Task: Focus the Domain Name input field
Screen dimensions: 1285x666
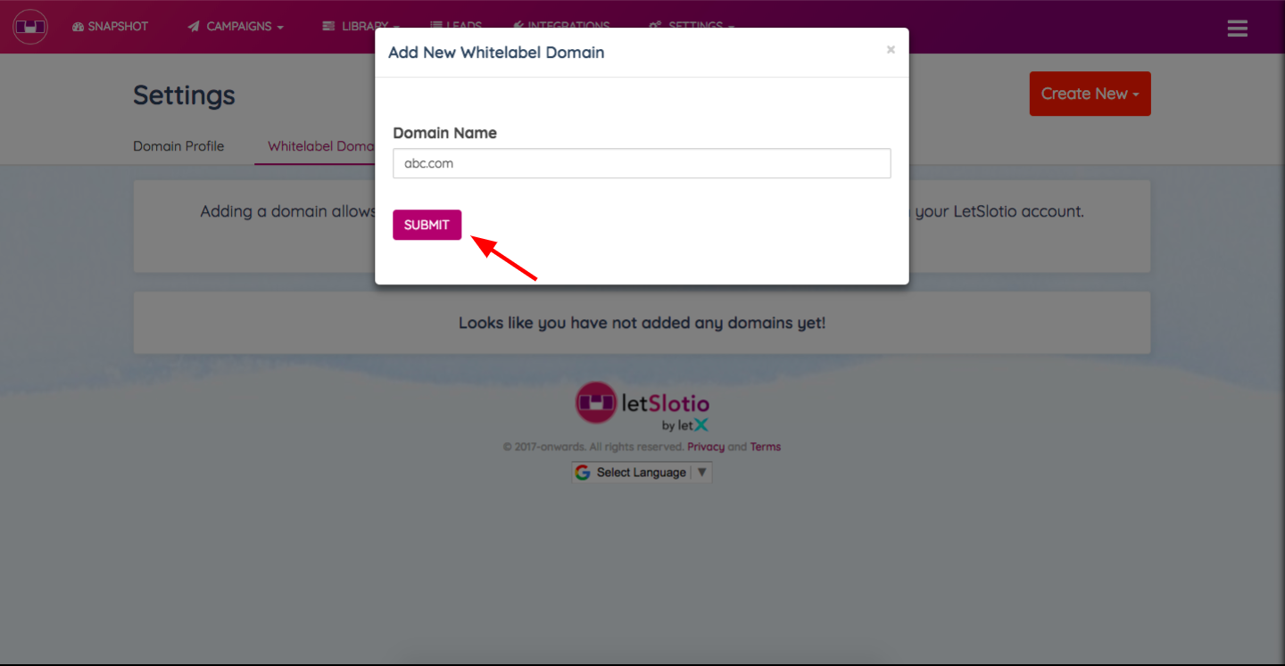Action: [x=642, y=163]
